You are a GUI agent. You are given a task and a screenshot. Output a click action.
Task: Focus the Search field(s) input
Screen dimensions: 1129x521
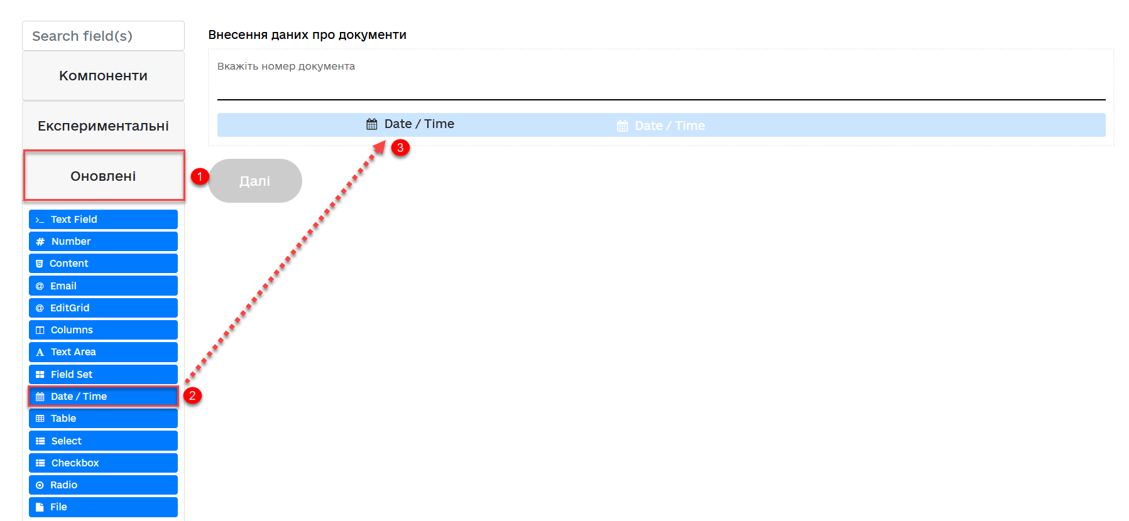coord(103,36)
